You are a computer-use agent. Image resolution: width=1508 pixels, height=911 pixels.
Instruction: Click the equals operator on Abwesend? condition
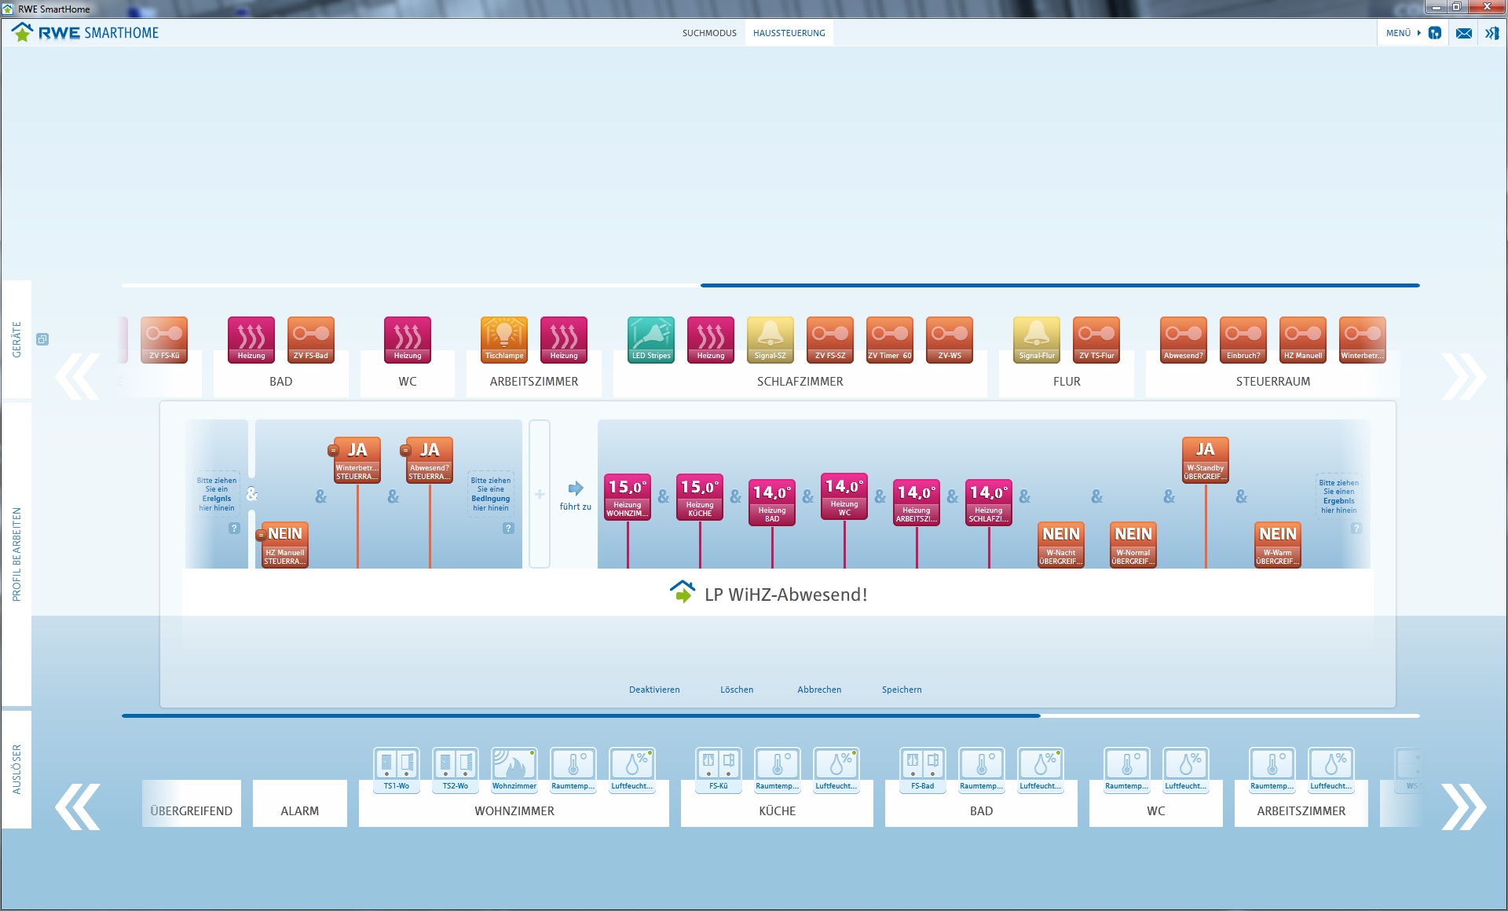point(405,450)
